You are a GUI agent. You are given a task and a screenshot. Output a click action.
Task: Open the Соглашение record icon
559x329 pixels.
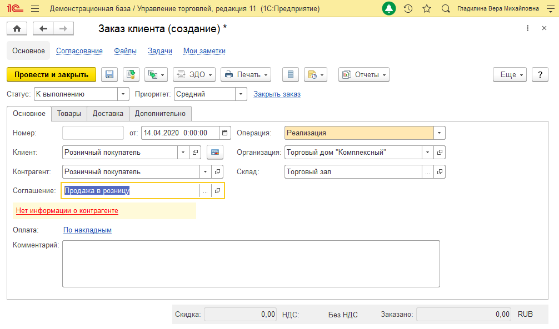point(217,191)
